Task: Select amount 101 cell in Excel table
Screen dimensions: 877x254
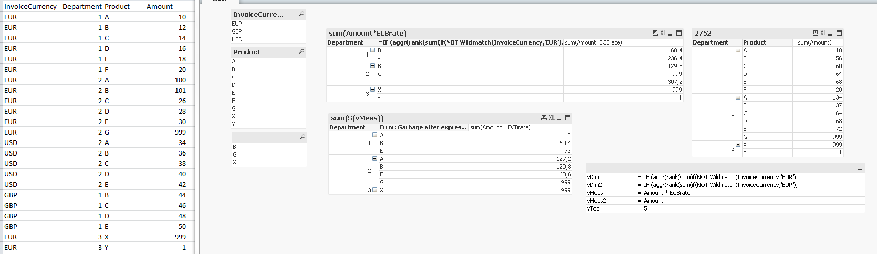Action: pyautogui.click(x=166, y=90)
